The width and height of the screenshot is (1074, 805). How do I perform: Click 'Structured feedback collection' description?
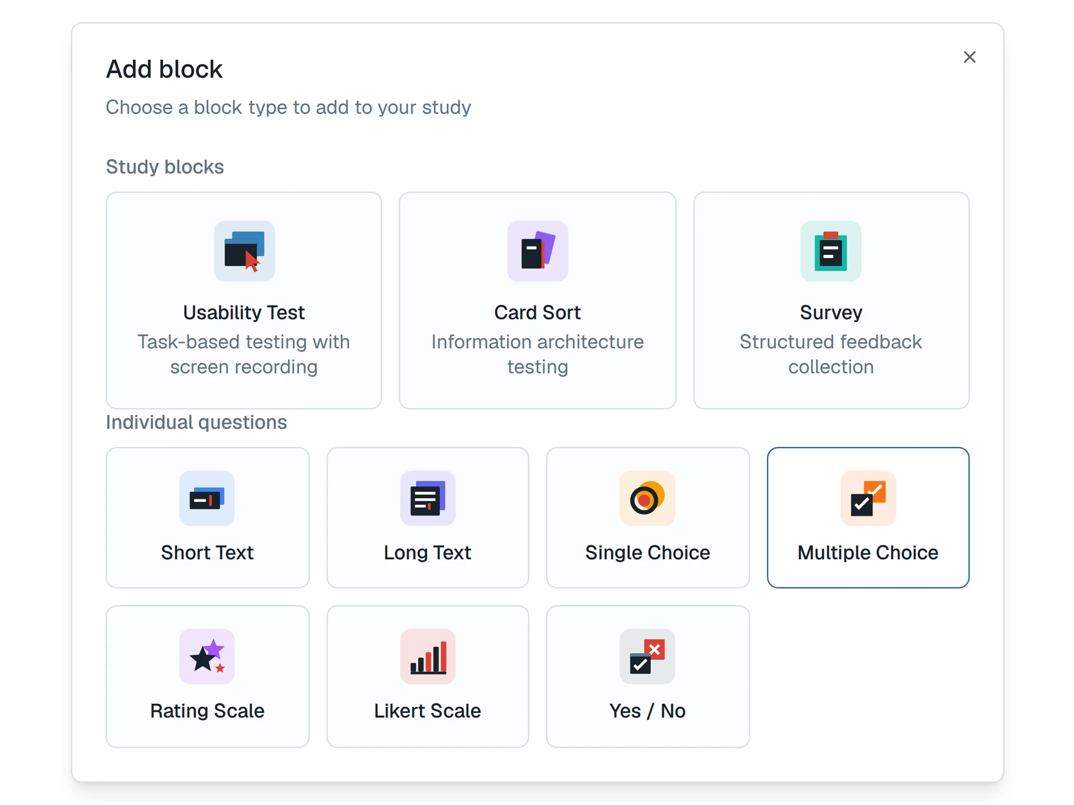coord(831,354)
